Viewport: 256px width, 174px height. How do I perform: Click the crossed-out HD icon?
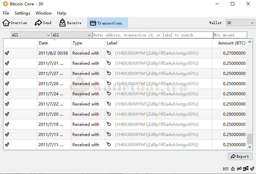239,169
